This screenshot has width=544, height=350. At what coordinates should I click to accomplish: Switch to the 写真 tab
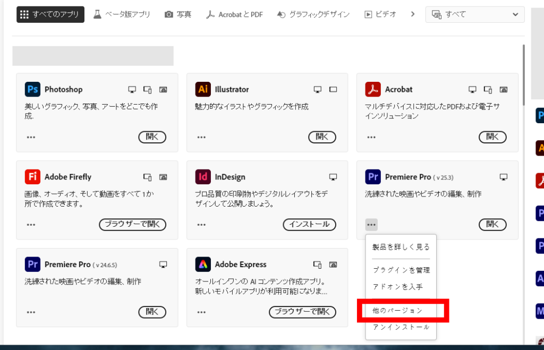click(178, 14)
